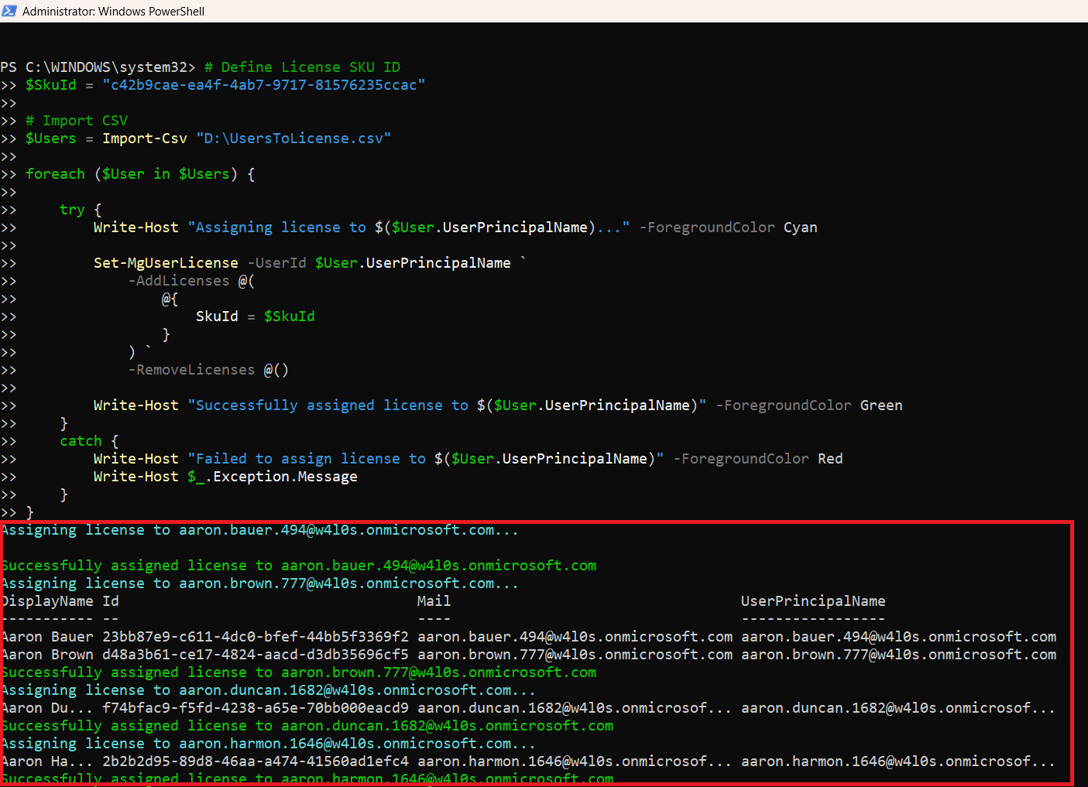
Task: Click the UserPrincipalName column header in output
Action: (x=812, y=601)
